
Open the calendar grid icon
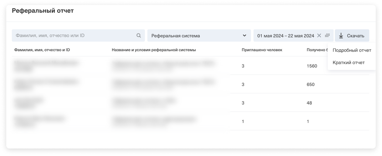click(327, 36)
